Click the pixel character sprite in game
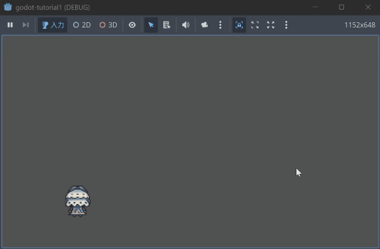Image resolution: width=380 pixels, height=249 pixels. [78, 201]
